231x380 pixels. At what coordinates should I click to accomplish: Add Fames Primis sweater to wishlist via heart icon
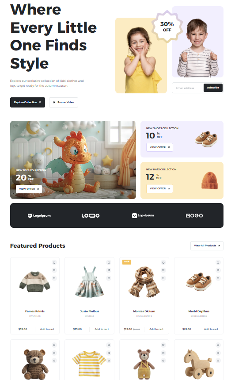[54, 262]
